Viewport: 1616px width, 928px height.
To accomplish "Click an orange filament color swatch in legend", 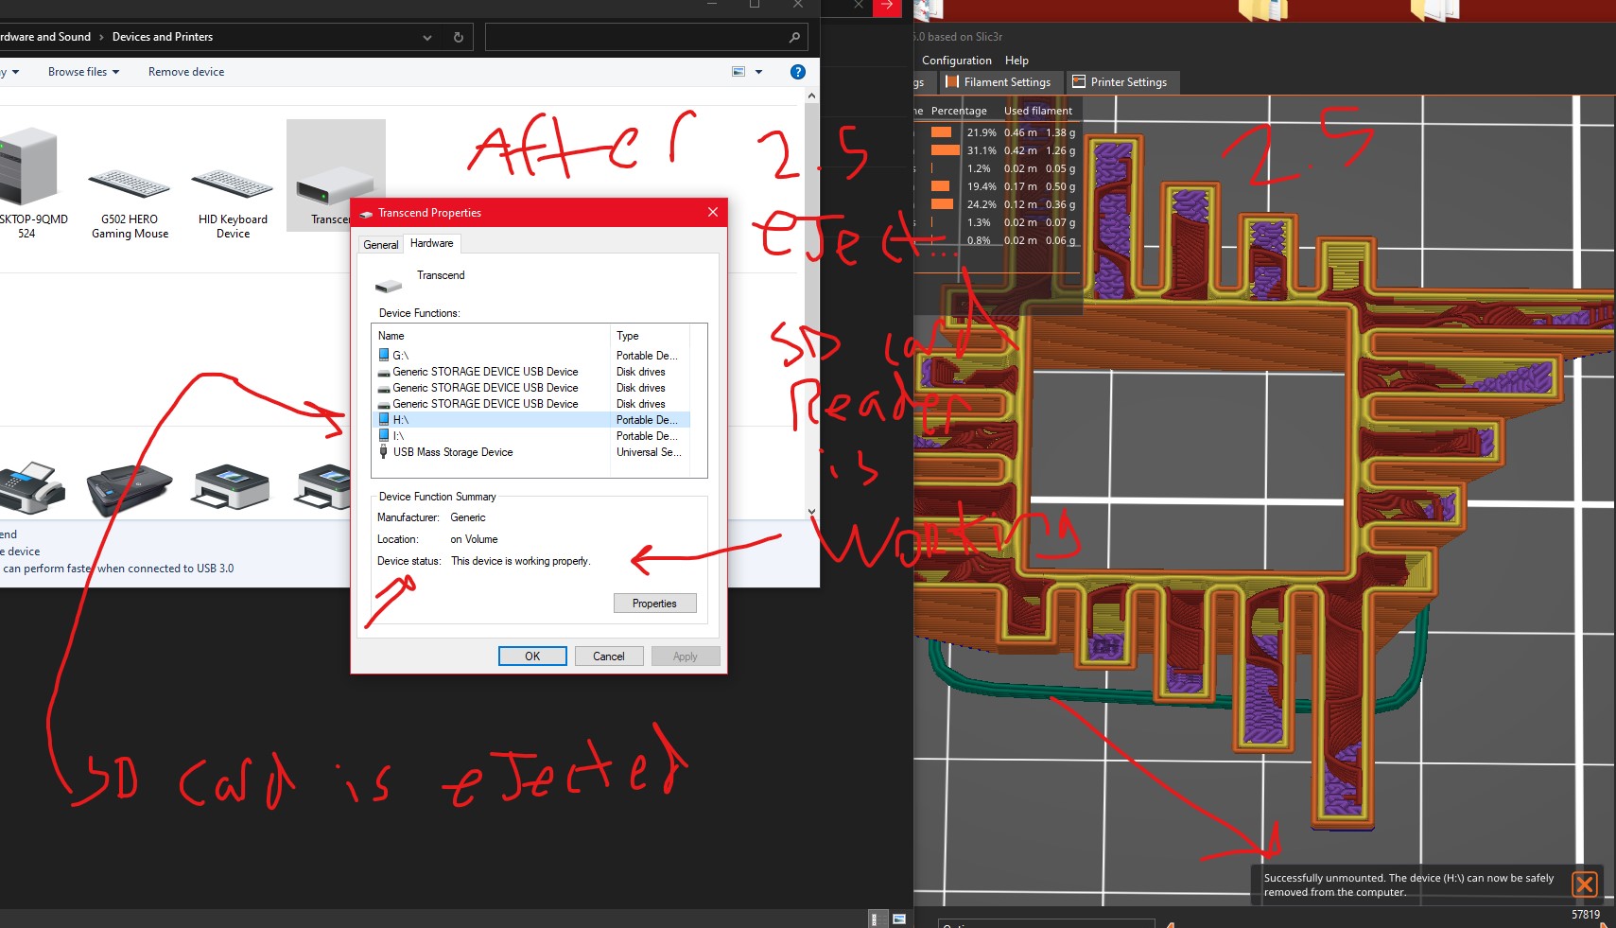I will (943, 132).
